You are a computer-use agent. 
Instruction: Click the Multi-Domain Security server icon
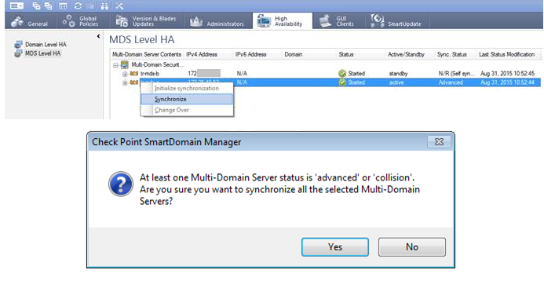(x=125, y=64)
